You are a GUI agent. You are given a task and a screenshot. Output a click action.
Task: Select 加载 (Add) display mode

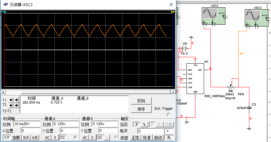[x=16, y=138]
